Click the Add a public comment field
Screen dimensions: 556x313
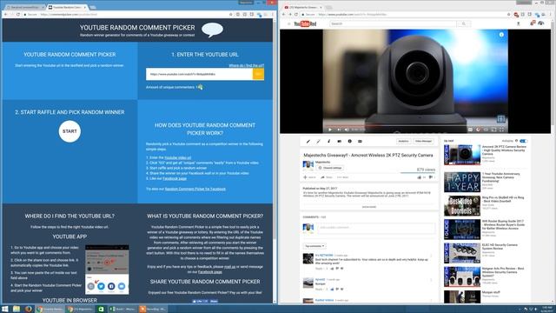coord(376,228)
